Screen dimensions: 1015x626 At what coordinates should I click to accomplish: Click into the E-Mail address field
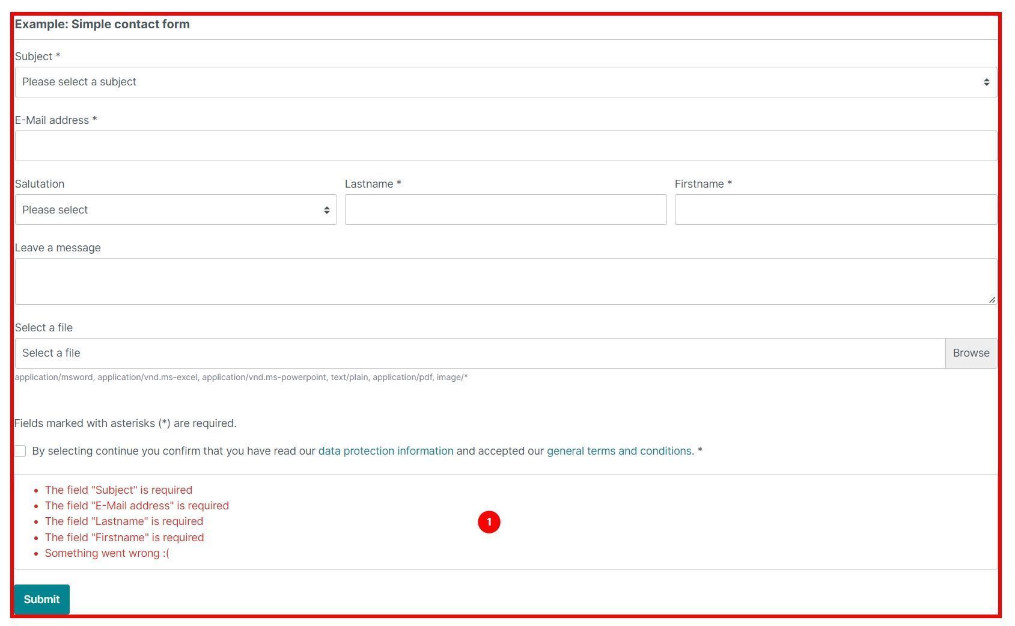click(x=505, y=146)
